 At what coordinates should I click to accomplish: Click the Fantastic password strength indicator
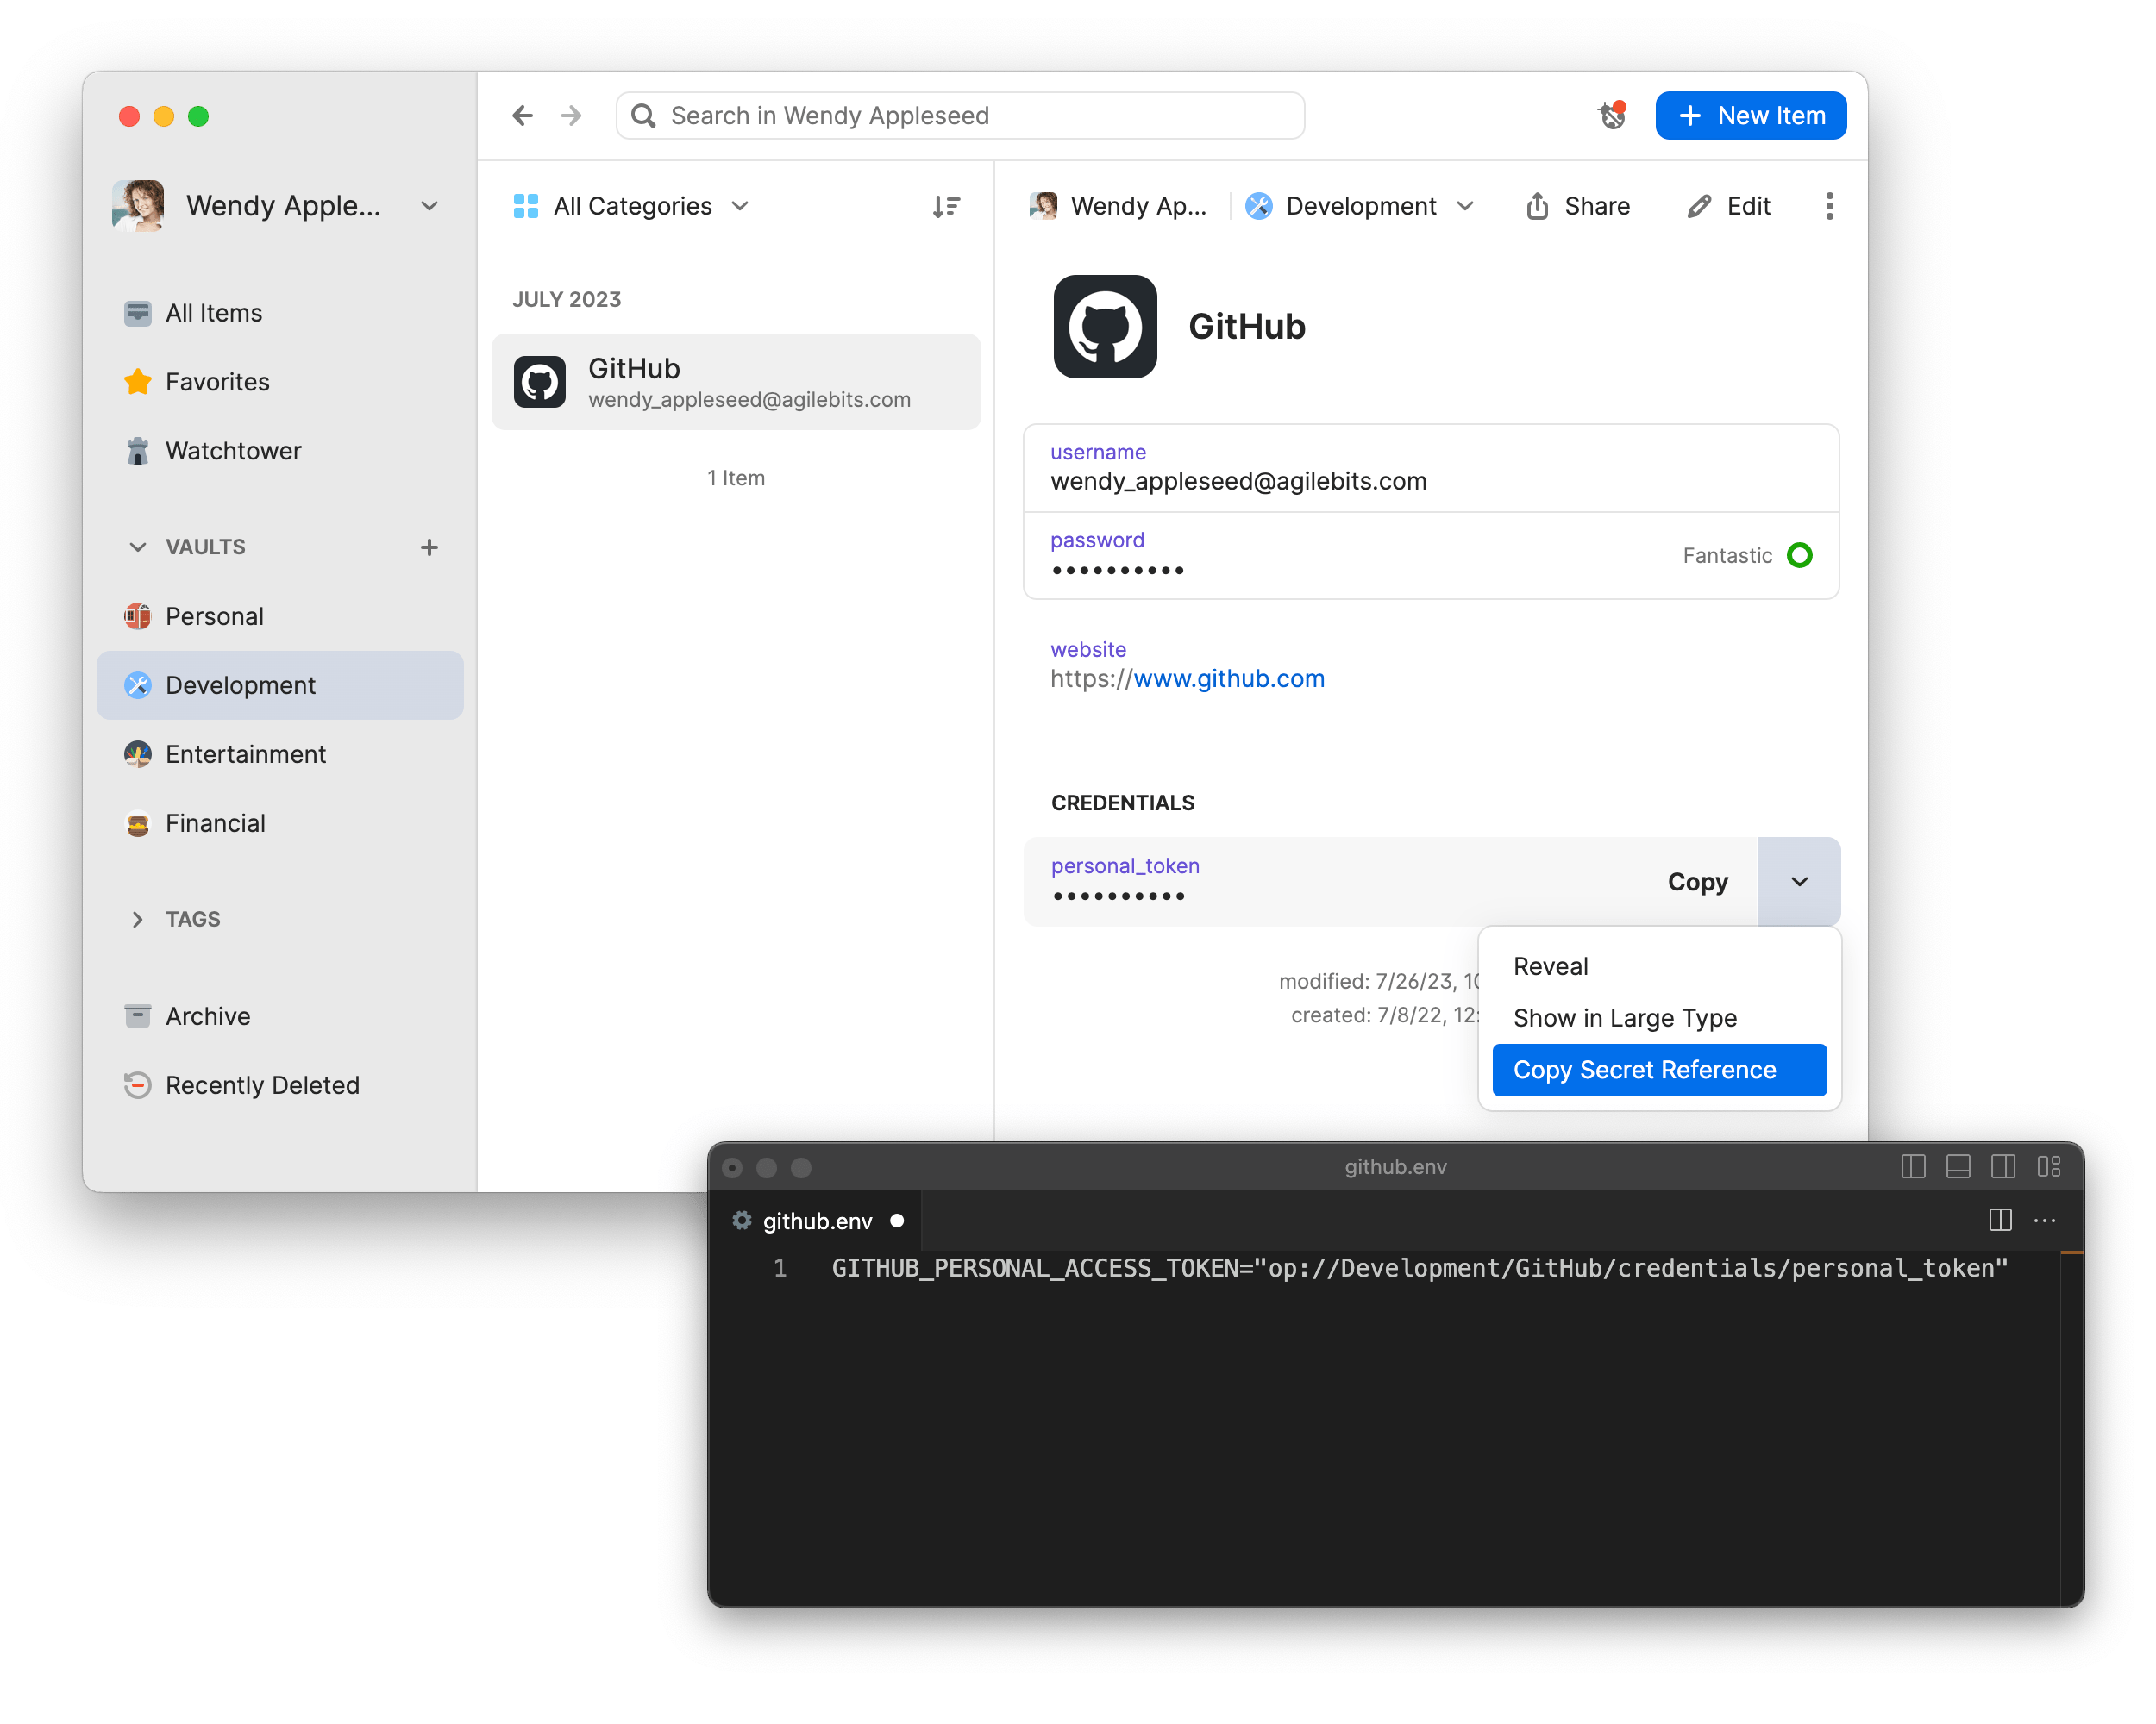[1747, 554]
